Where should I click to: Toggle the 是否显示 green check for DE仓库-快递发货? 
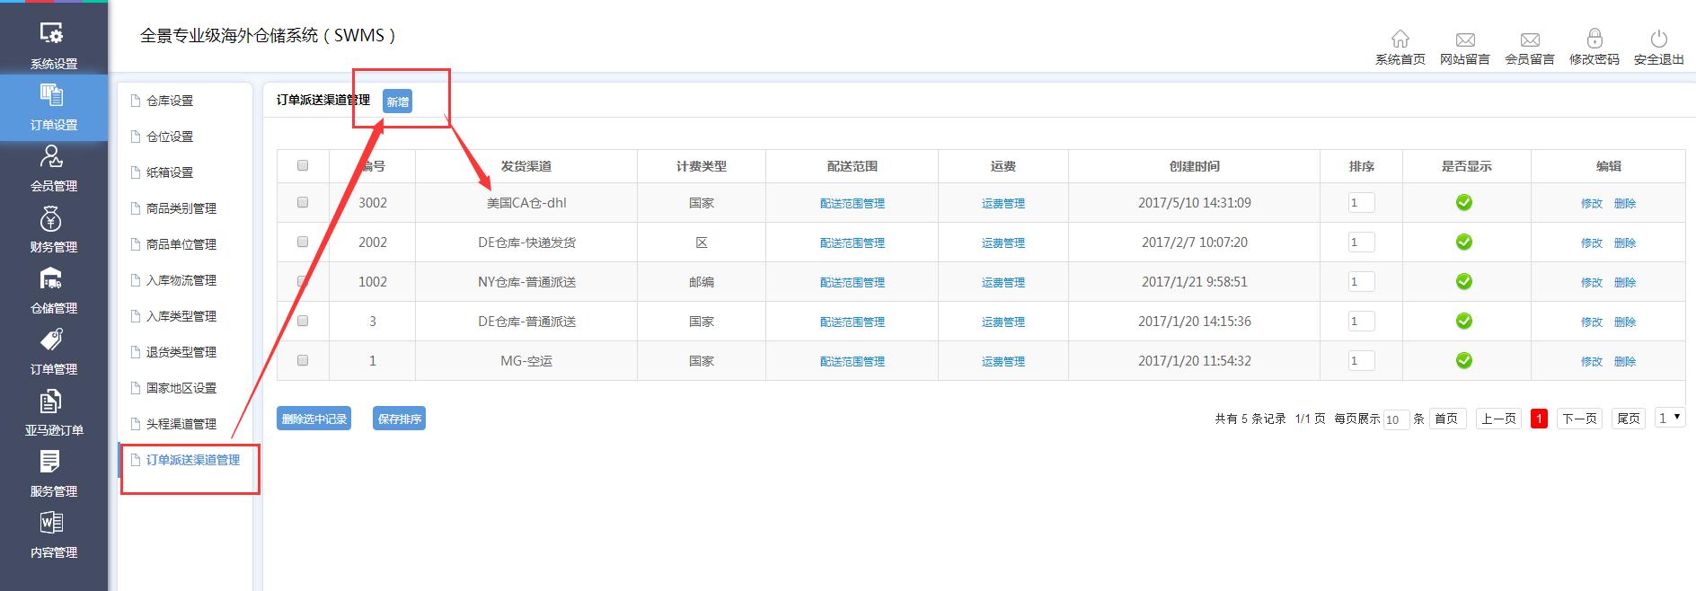pyautogui.click(x=1464, y=243)
